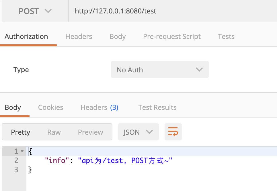
Task: Open the POST method dropdown
Action: pyautogui.click(x=35, y=11)
